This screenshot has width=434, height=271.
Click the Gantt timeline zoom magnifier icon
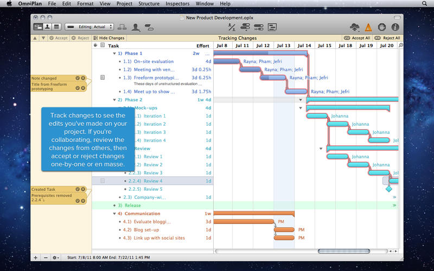click(x=401, y=46)
